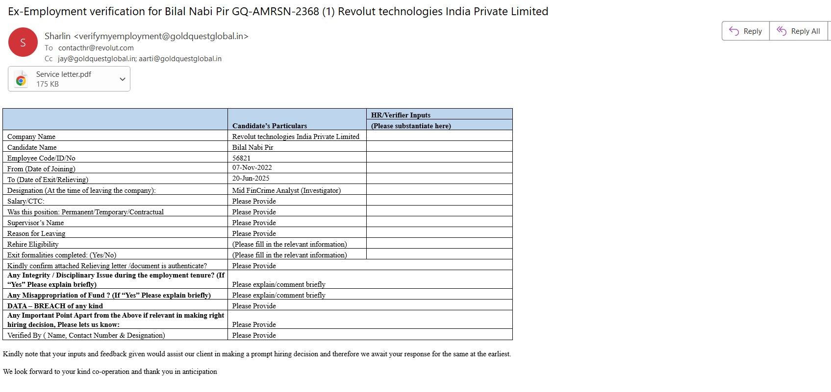Click "Please Provide" beside Supervisor's Name
The height and width of the screenshot is (392, 831).
click(x=254, y=223)
